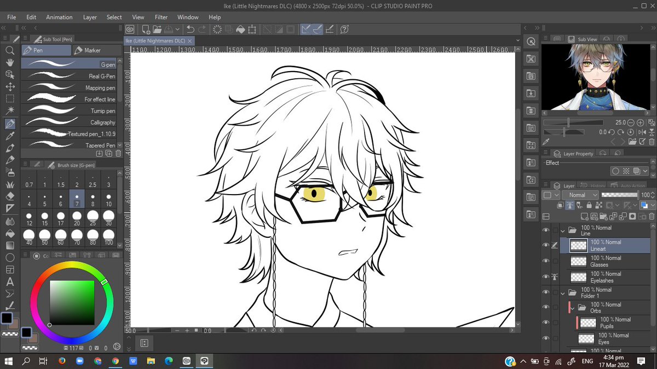Click Scale/Rotate transform icon

click(252, 30)
